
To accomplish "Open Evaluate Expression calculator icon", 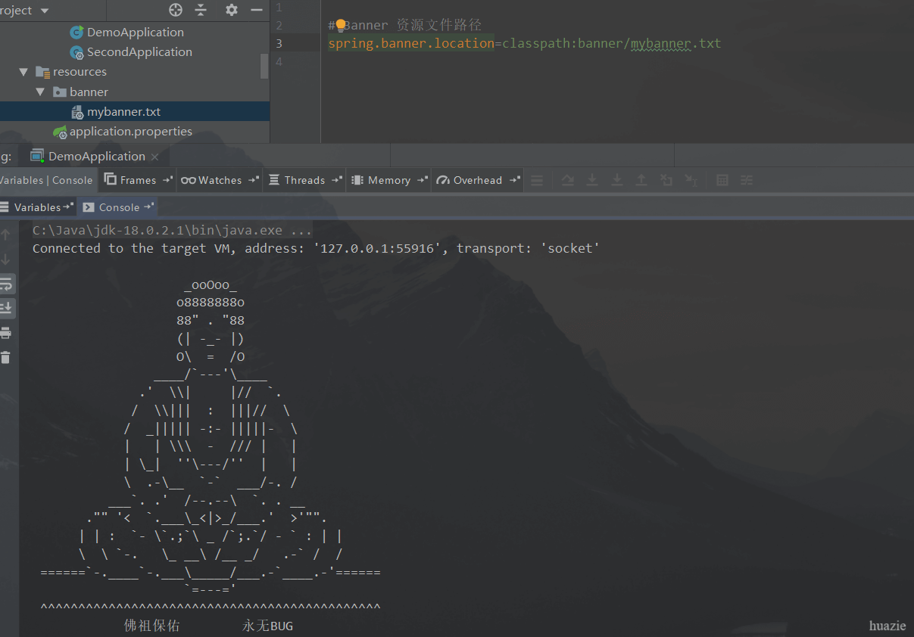I will pos(722,180).
